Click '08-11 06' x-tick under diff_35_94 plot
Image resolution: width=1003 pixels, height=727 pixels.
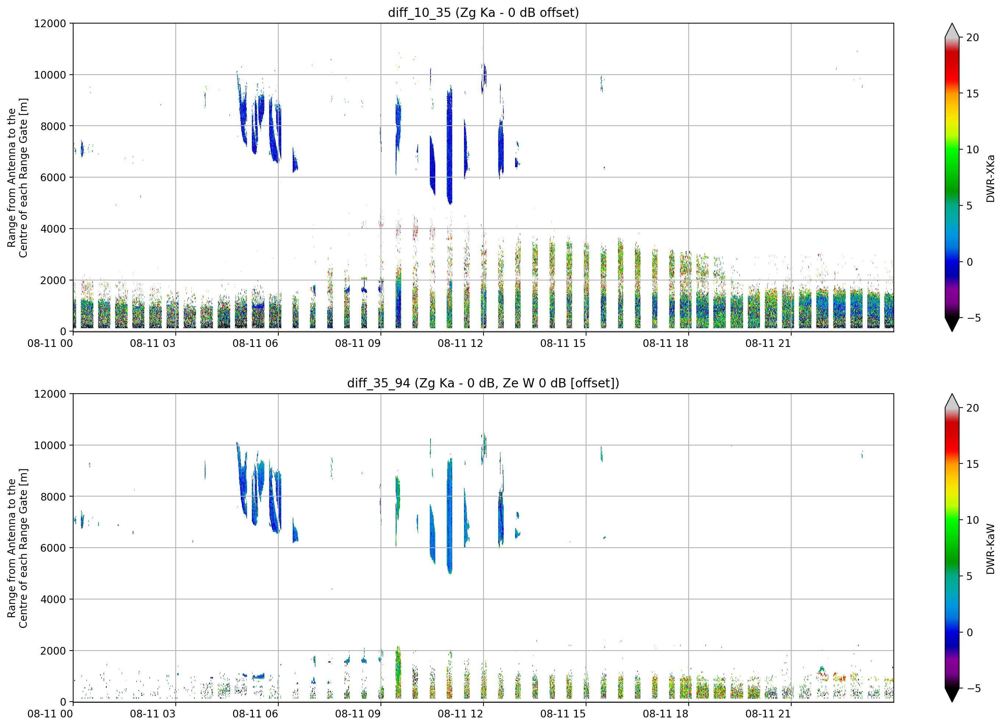click(x=255, y=714)
